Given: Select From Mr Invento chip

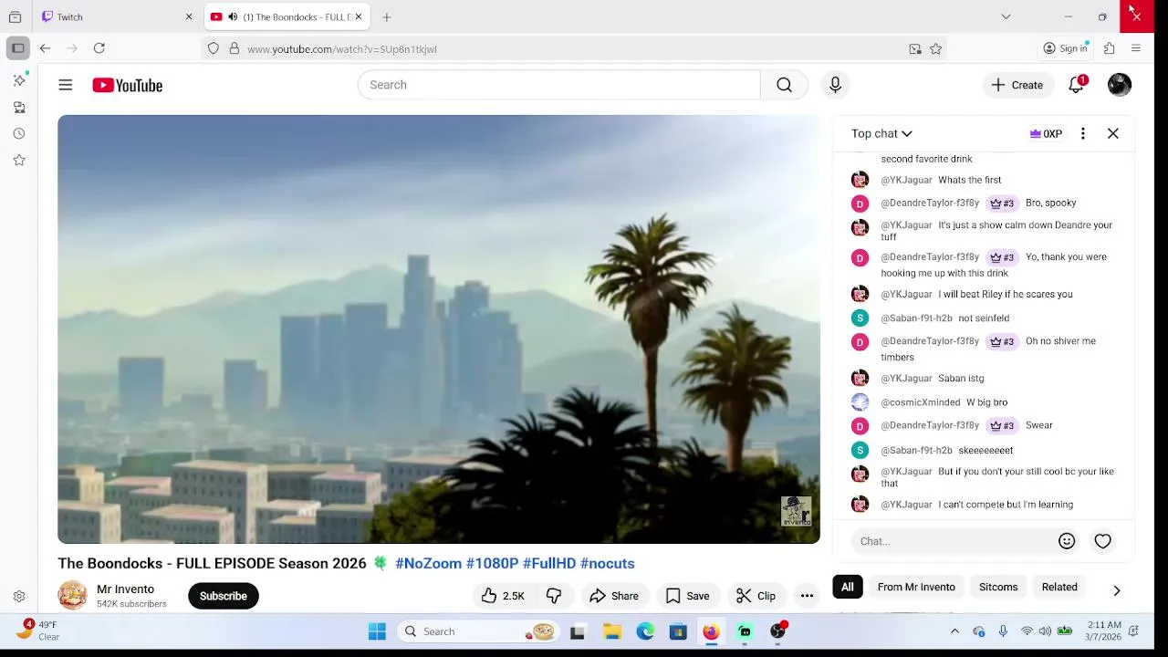Looking at the screenshot, I should click(916, 587).
